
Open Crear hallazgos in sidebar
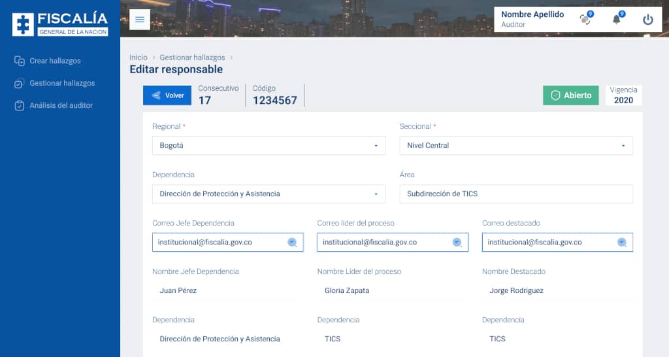tap(55, 61)
